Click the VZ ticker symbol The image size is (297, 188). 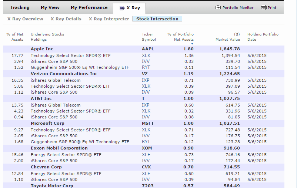[144, 74]
